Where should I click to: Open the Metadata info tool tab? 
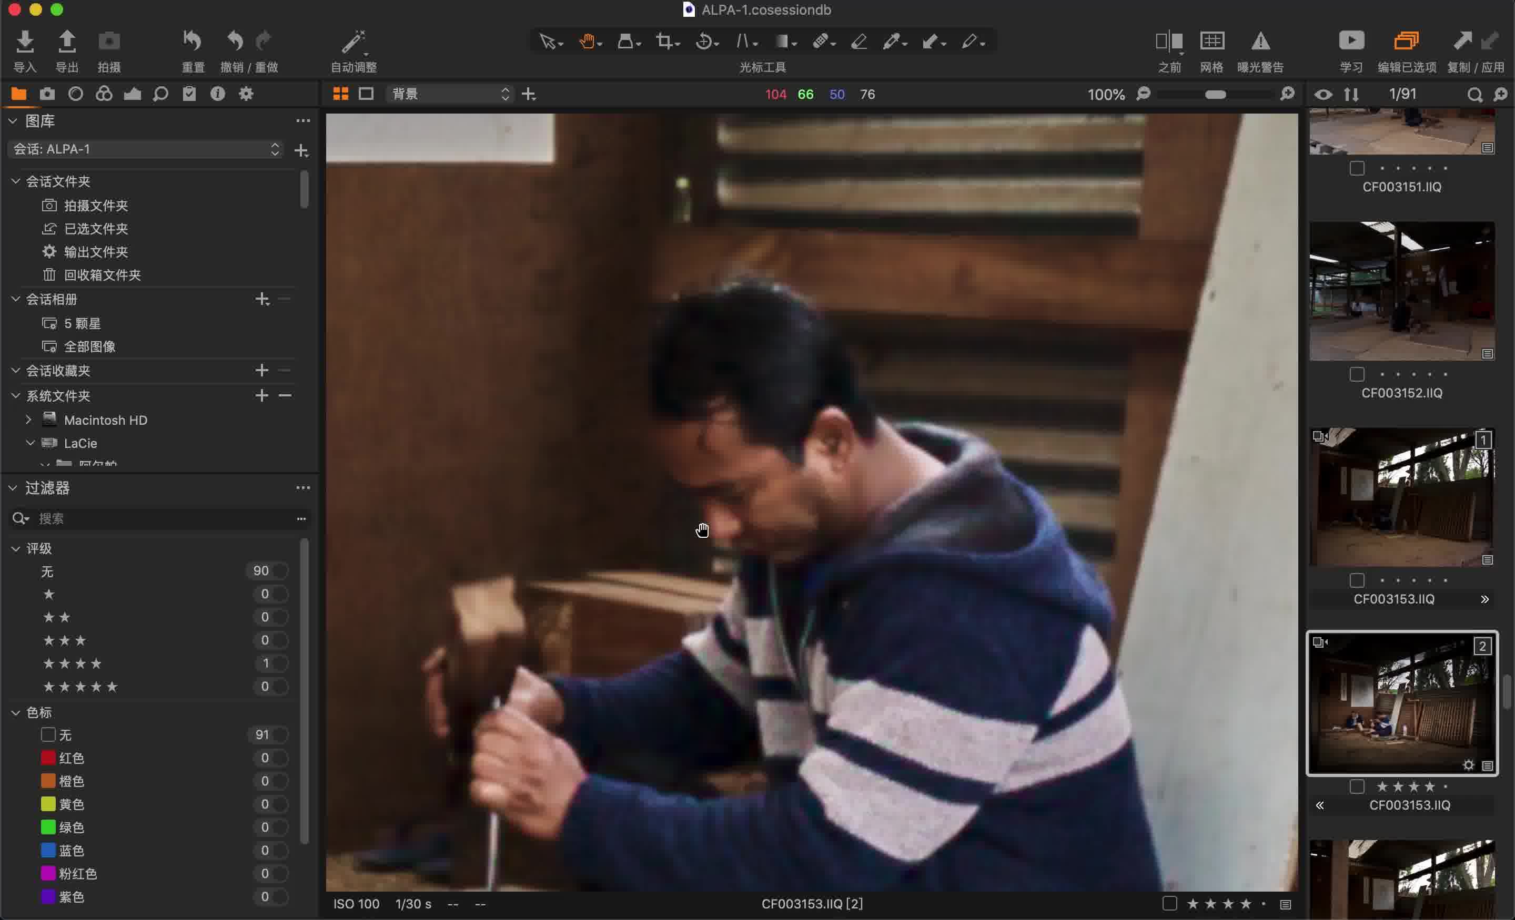click(217, 94)
